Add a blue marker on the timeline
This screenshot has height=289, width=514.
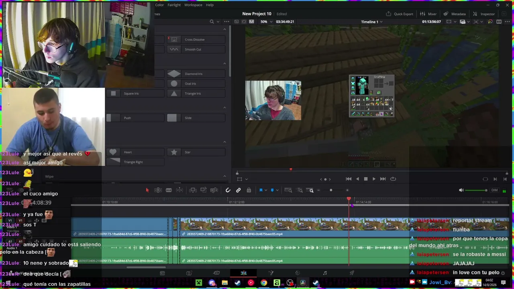272,190
